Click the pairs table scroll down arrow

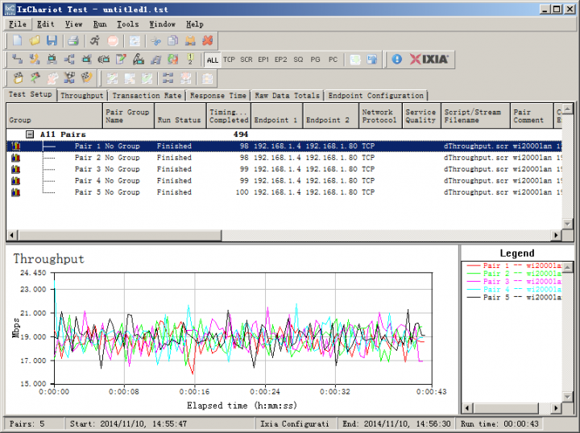pyautogui.click(x=567, y=224)
